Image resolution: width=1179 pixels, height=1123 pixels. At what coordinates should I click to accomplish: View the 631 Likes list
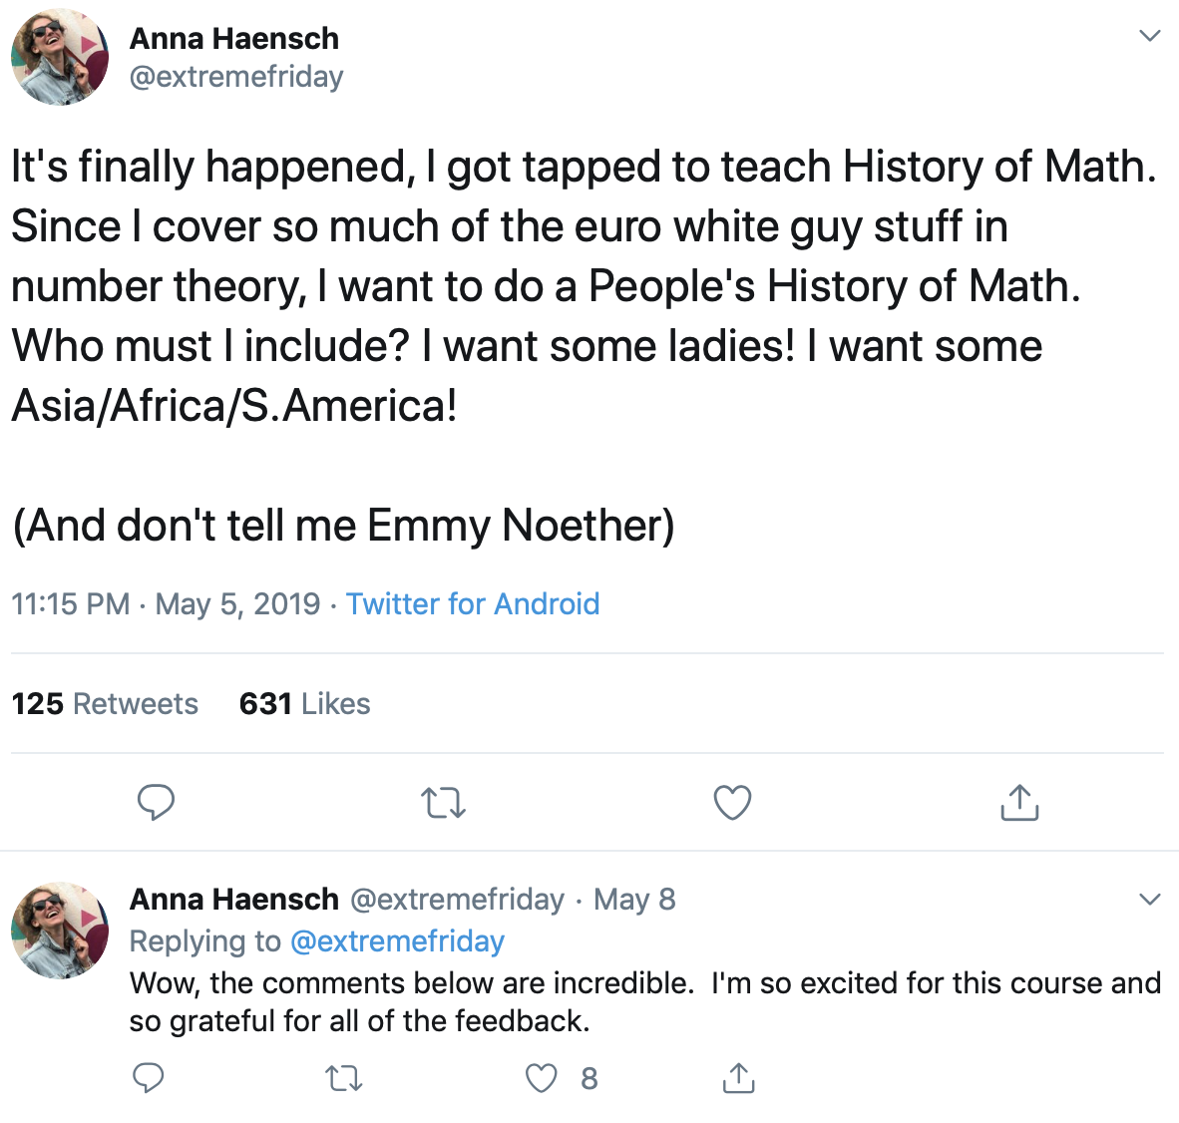click(x=304, y=704)
